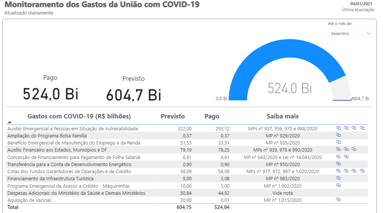This screenshot has width=383, height=213.
Task: Open third link icon in Auxílio Financeiro aos Estados row
Action: tap(354, 149)
